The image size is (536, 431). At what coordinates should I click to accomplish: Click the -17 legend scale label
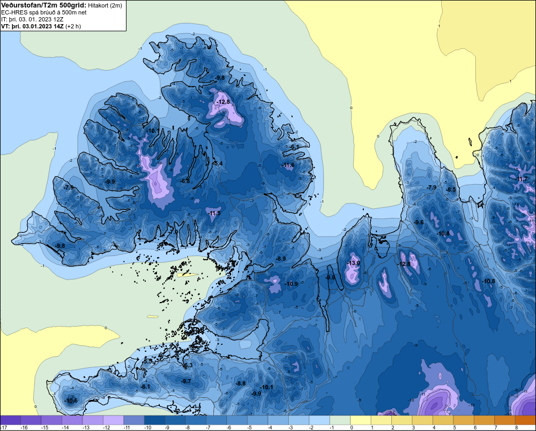[x=4, y=428]
